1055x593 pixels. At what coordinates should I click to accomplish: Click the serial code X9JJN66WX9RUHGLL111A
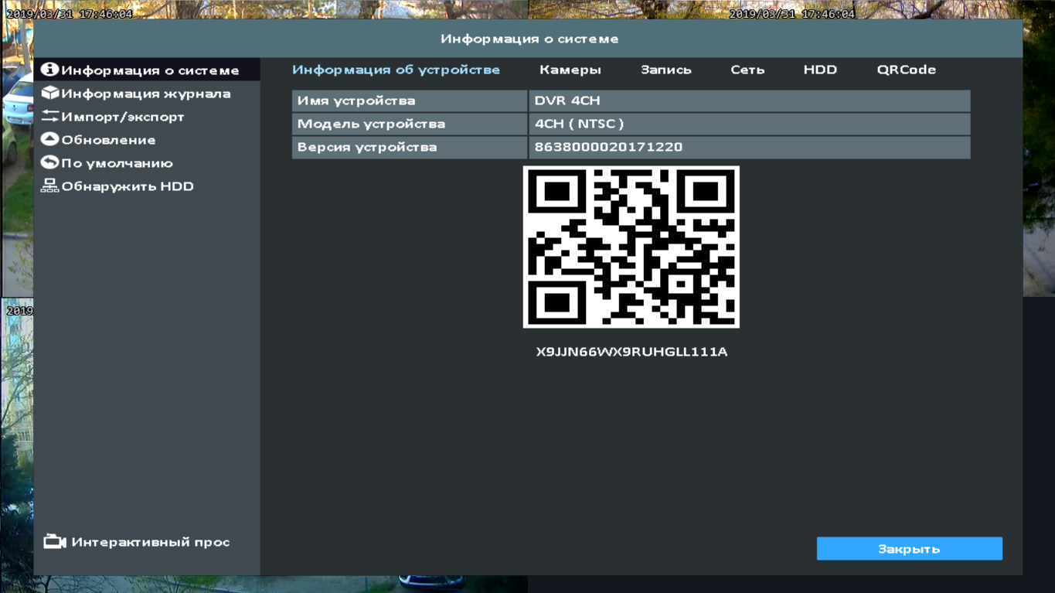click(631, 352)
